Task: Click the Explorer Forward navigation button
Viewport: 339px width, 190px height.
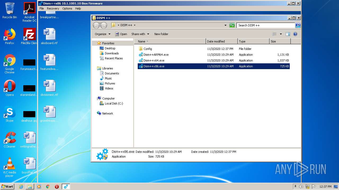Action: [x=104, y=25]
